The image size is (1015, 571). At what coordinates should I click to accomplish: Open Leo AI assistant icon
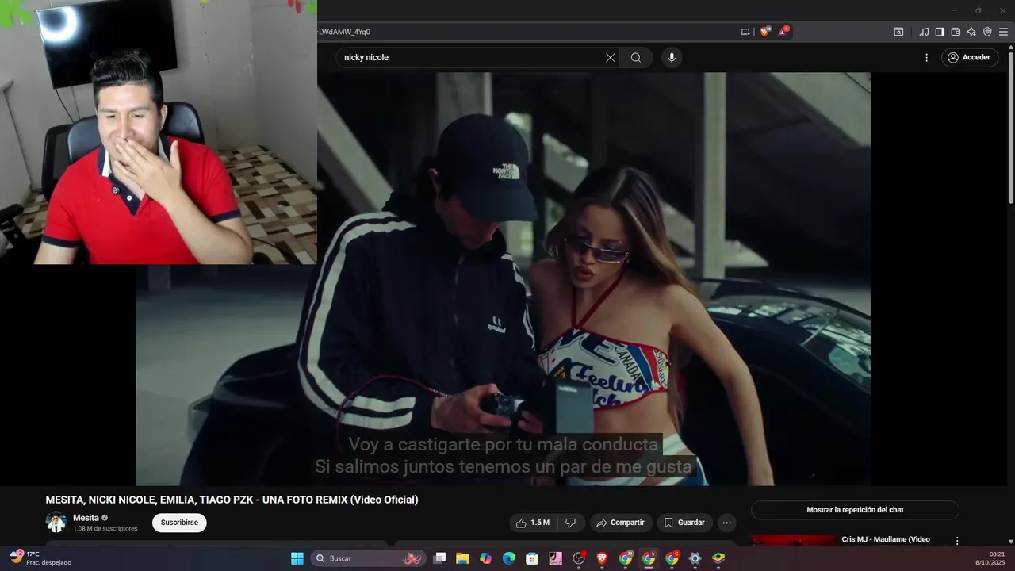click(x=971, y=32)
